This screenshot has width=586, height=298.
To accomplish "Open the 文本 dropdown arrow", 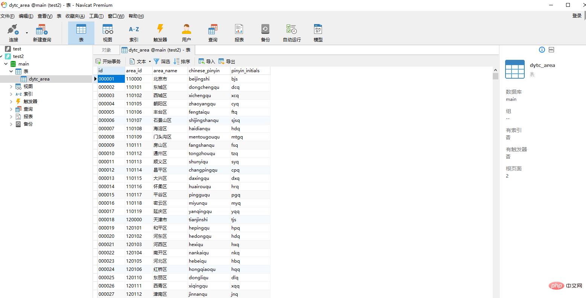I will tap(150, 61).
